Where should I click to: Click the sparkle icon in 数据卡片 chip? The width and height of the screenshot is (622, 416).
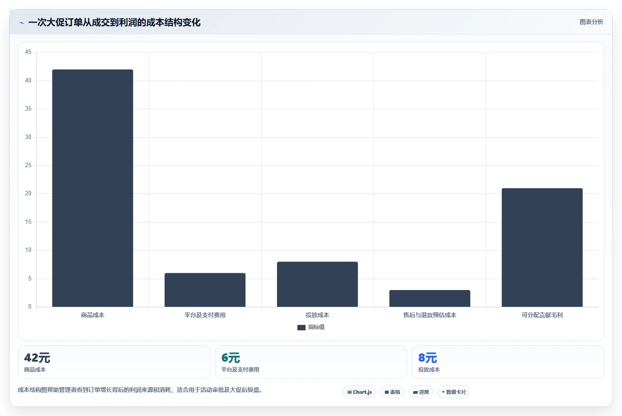tap(443, 392)
